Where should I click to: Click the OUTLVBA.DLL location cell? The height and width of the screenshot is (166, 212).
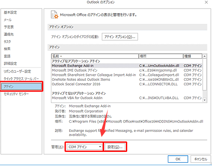click(159, 98)
